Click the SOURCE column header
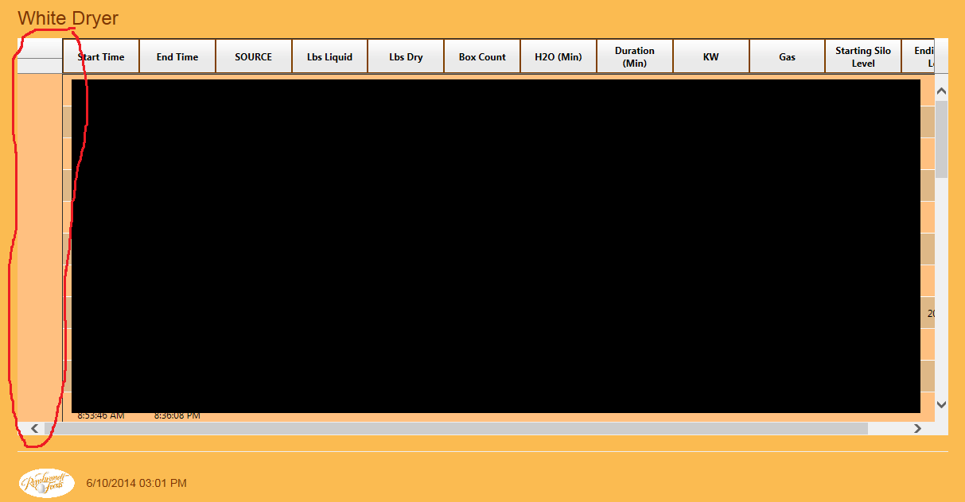Image resolution: width=965 pixels, height=502 pixels. click(254, 56)
